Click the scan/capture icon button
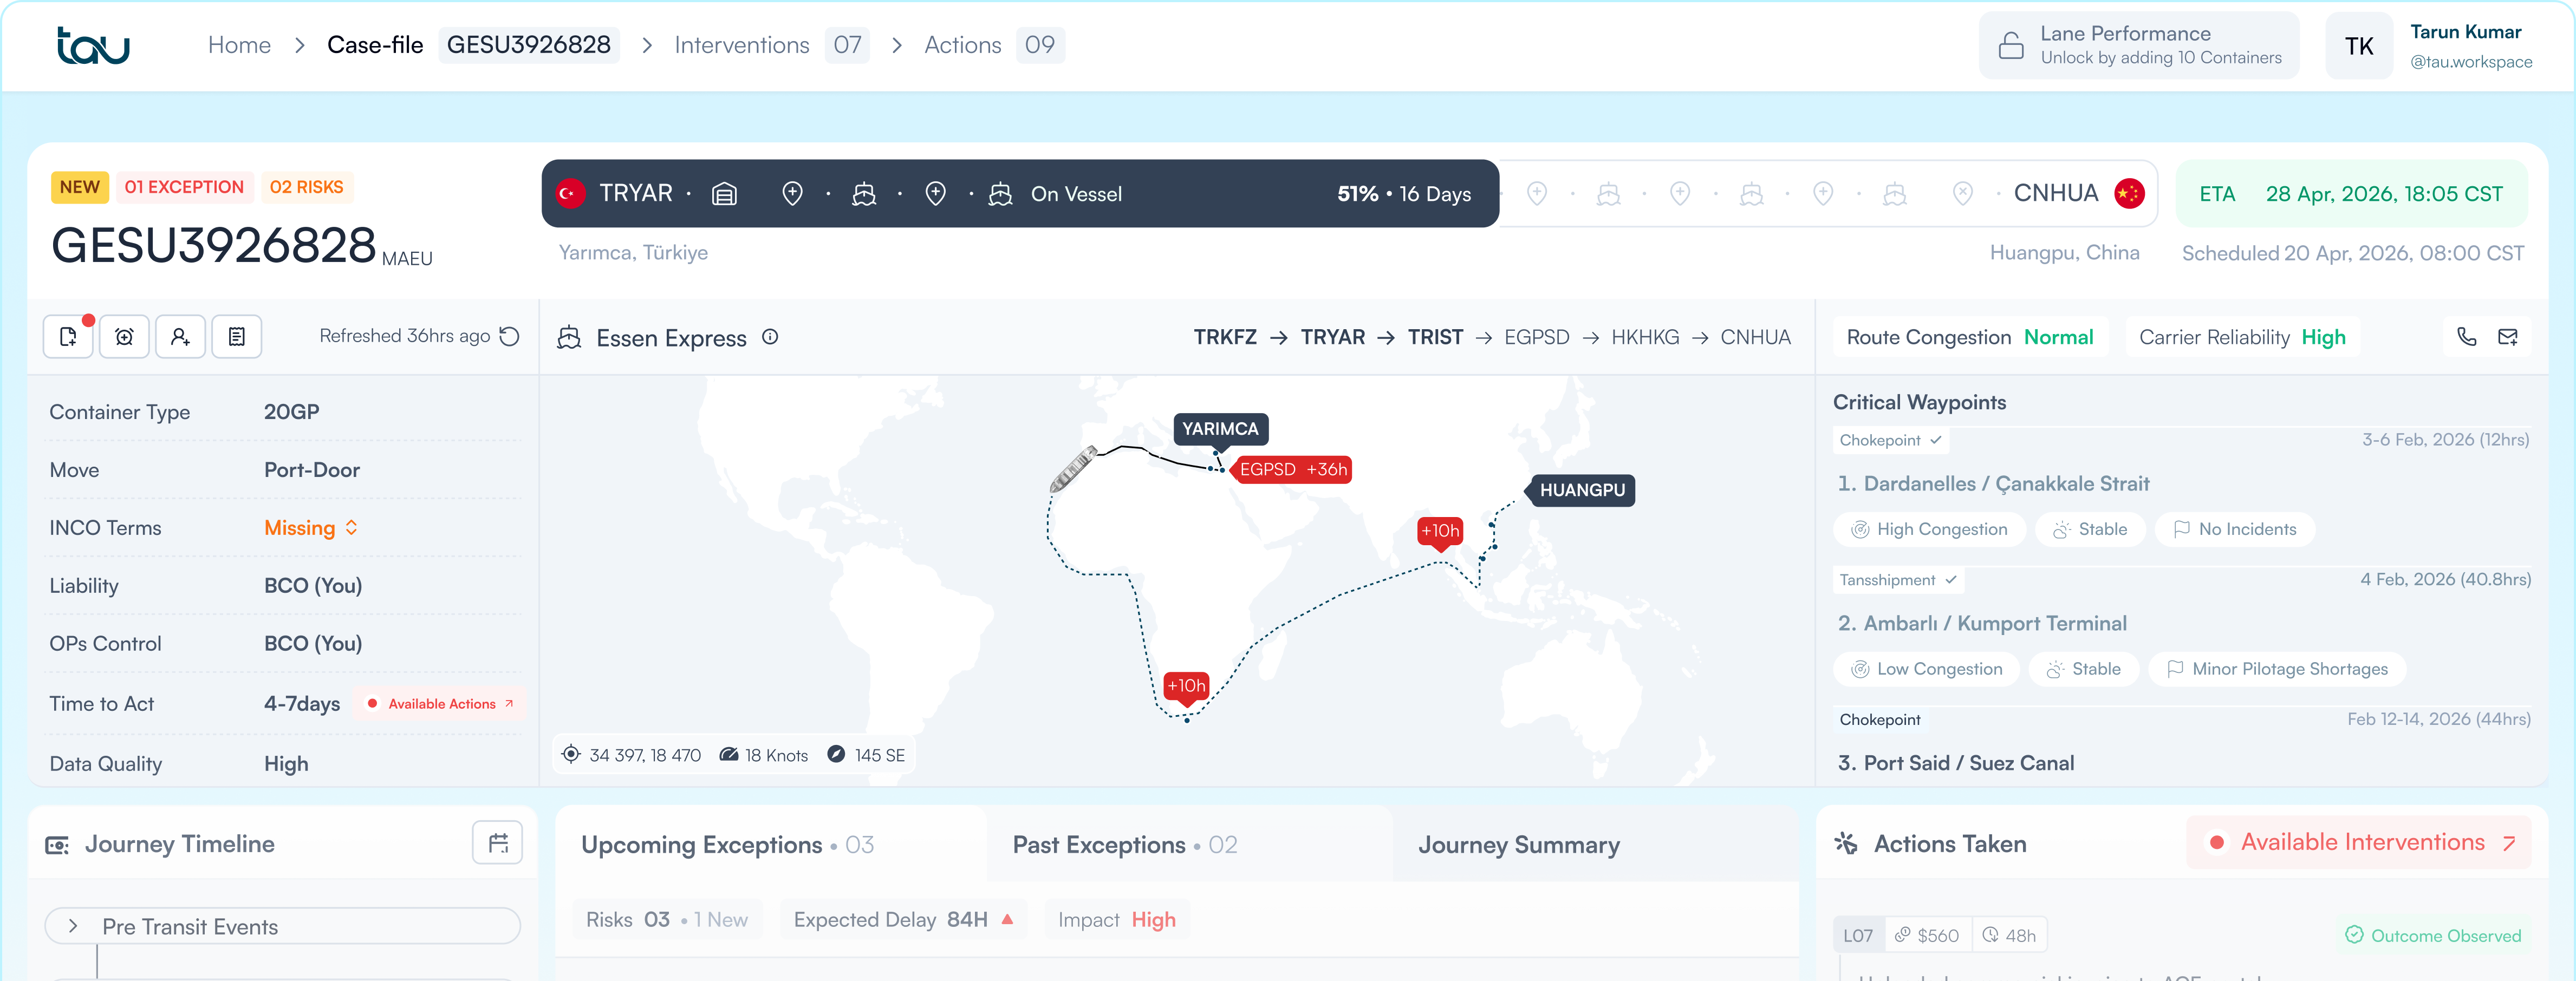 (x=124, y=337)
